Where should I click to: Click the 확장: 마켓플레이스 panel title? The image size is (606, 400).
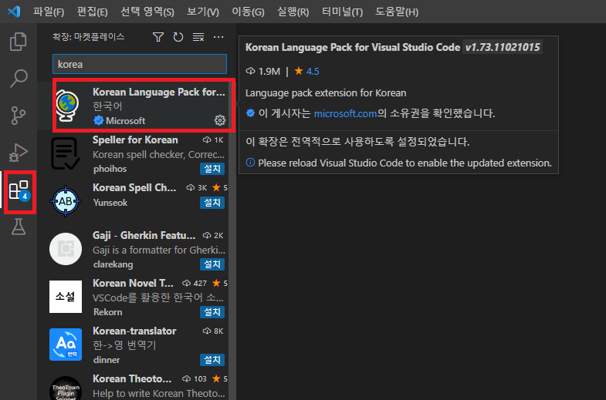pyautogui.click(x=89, y=37)
